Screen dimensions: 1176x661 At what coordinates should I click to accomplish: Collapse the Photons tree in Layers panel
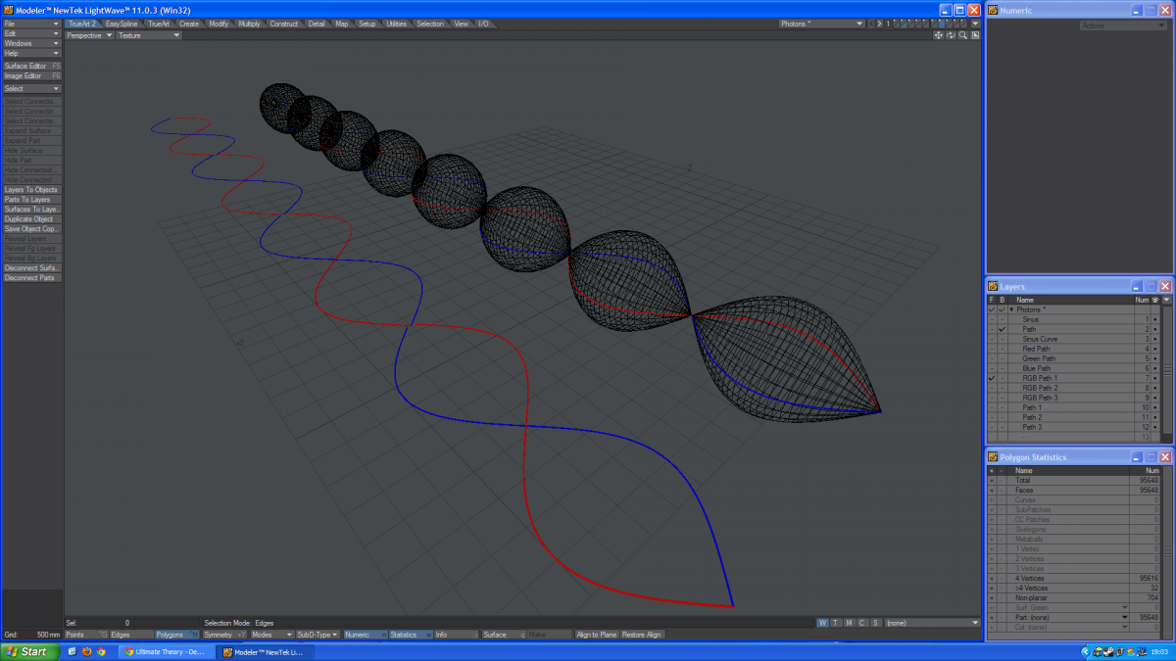tap(1011, 309)
